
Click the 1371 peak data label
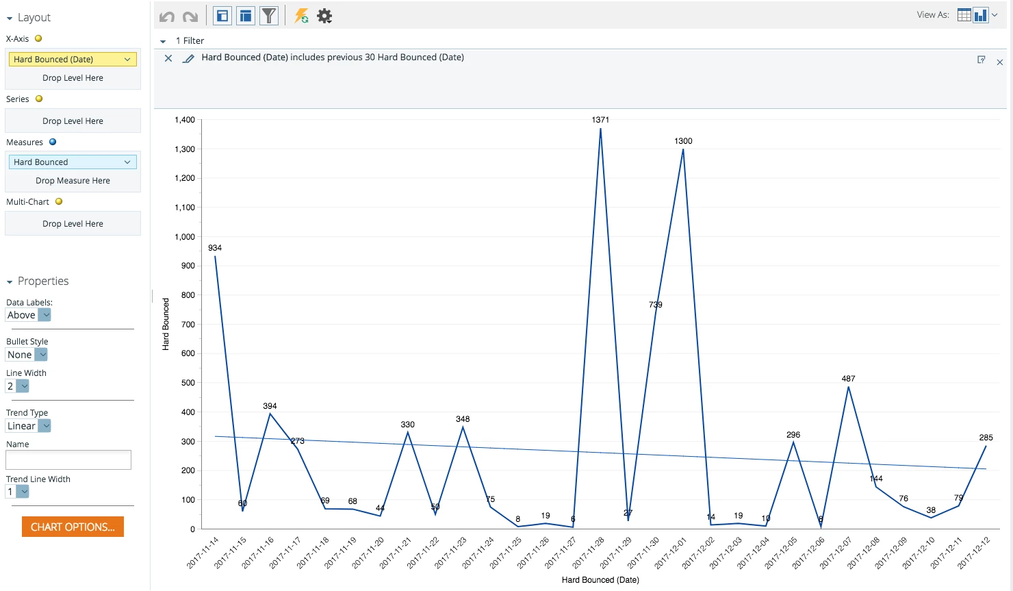(600, 120)
